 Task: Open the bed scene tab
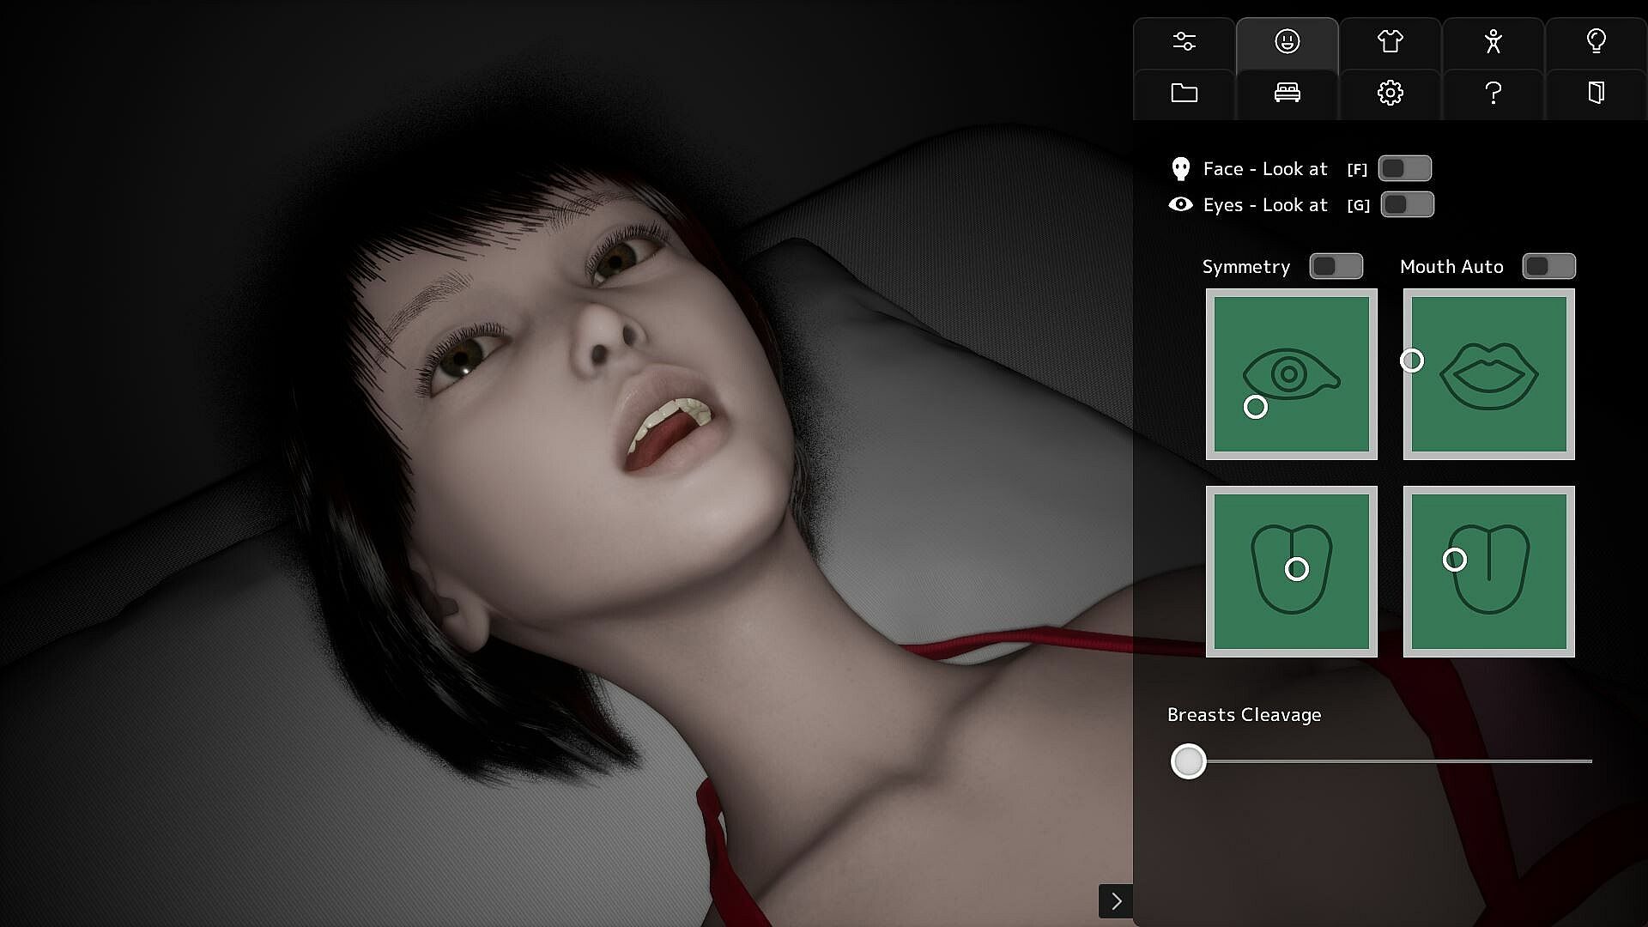pos(1287,93)
